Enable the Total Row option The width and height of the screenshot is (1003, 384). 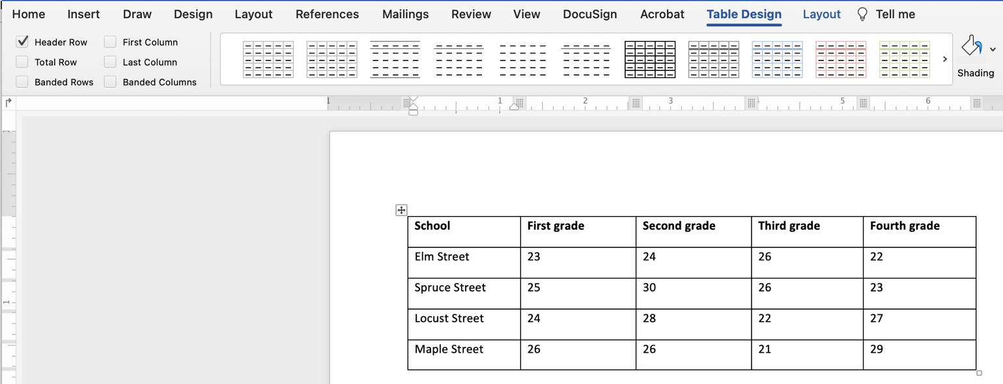[x=22, y=62]
